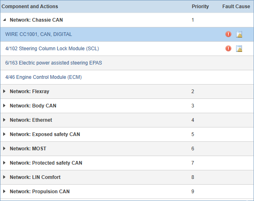Expand Network: Protected safety CAN arrow

(4, 163)
